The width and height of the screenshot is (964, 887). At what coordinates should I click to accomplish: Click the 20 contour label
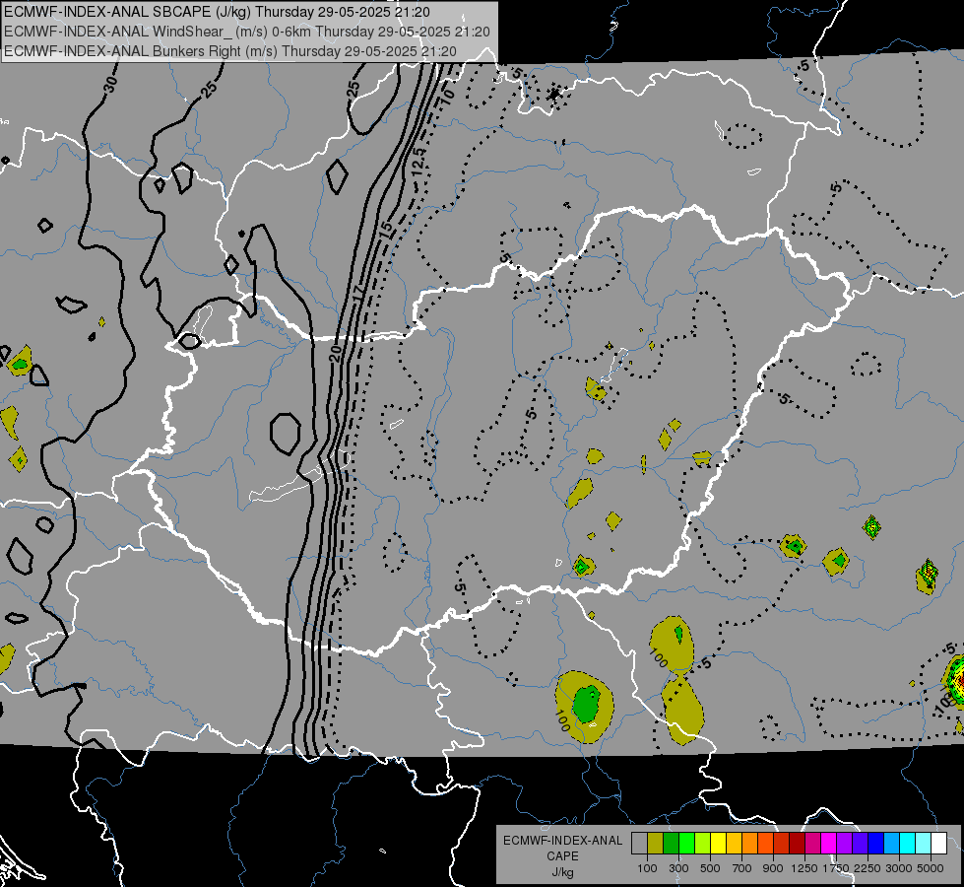click(335, 353)
